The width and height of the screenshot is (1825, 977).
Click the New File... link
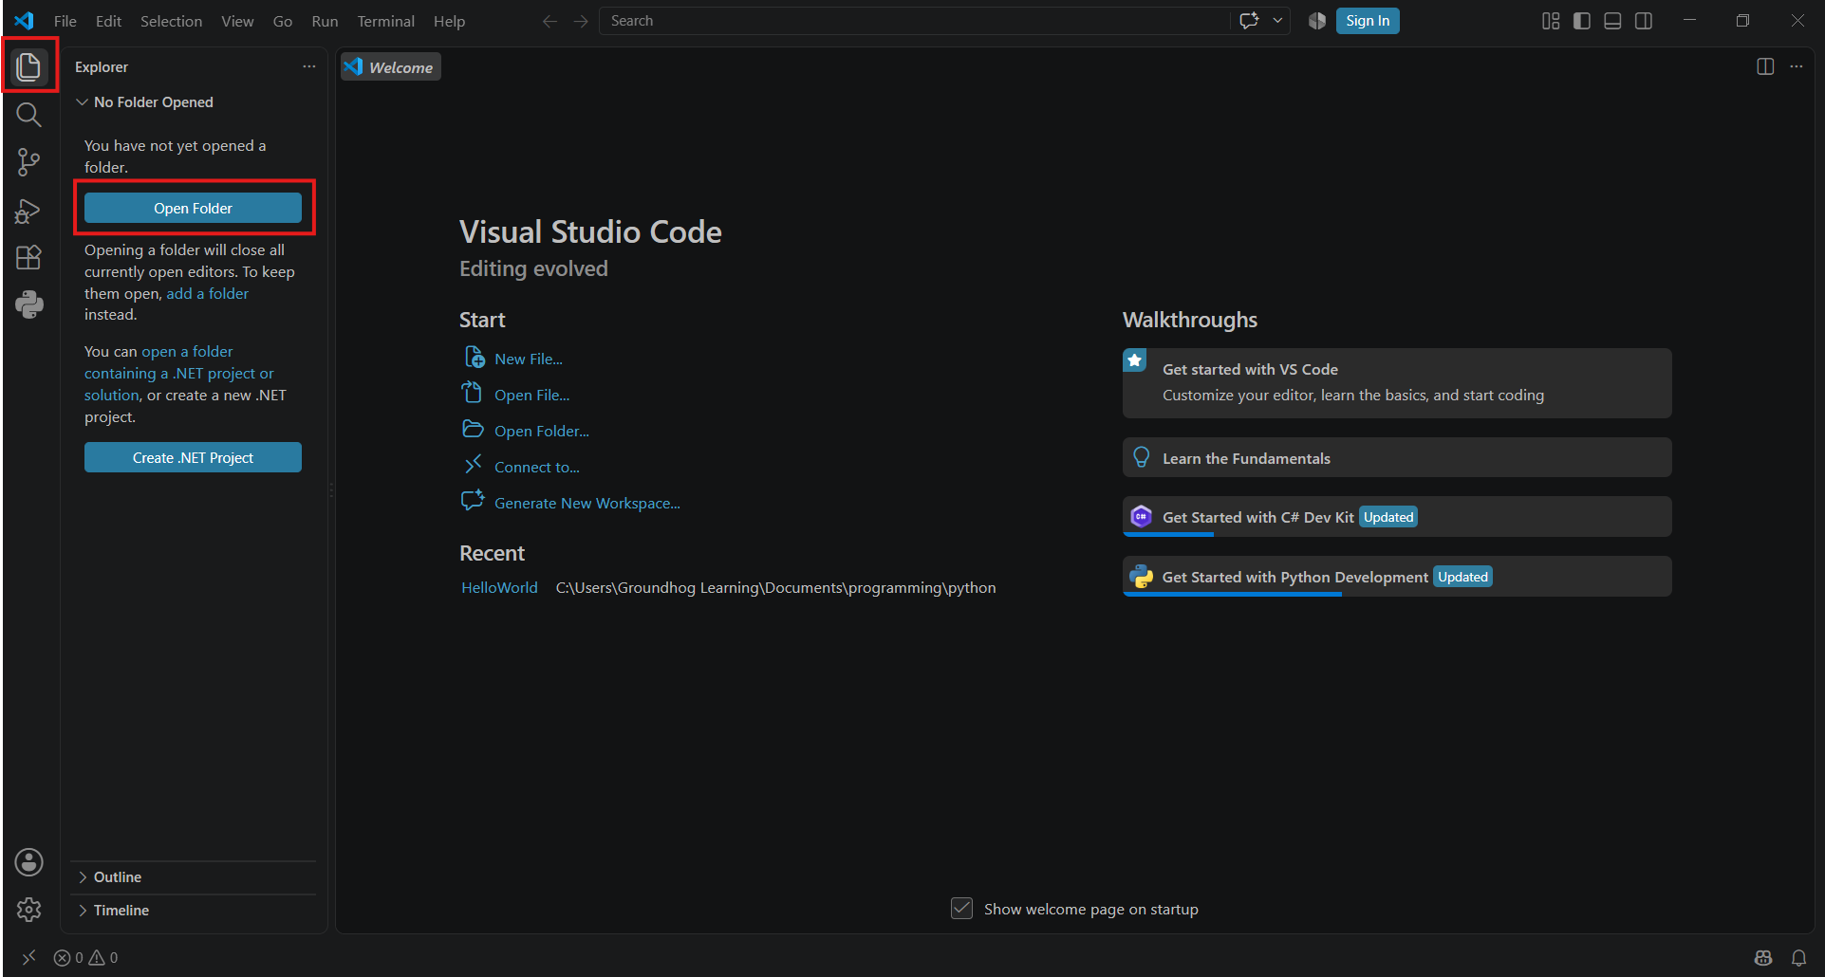(x=528, y=359)
